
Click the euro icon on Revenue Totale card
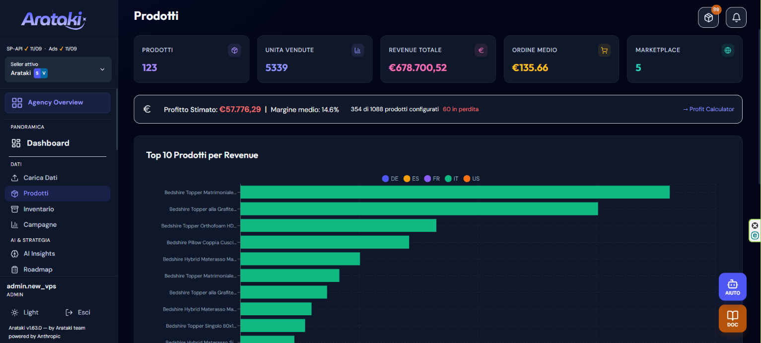(x=481, y=50)
